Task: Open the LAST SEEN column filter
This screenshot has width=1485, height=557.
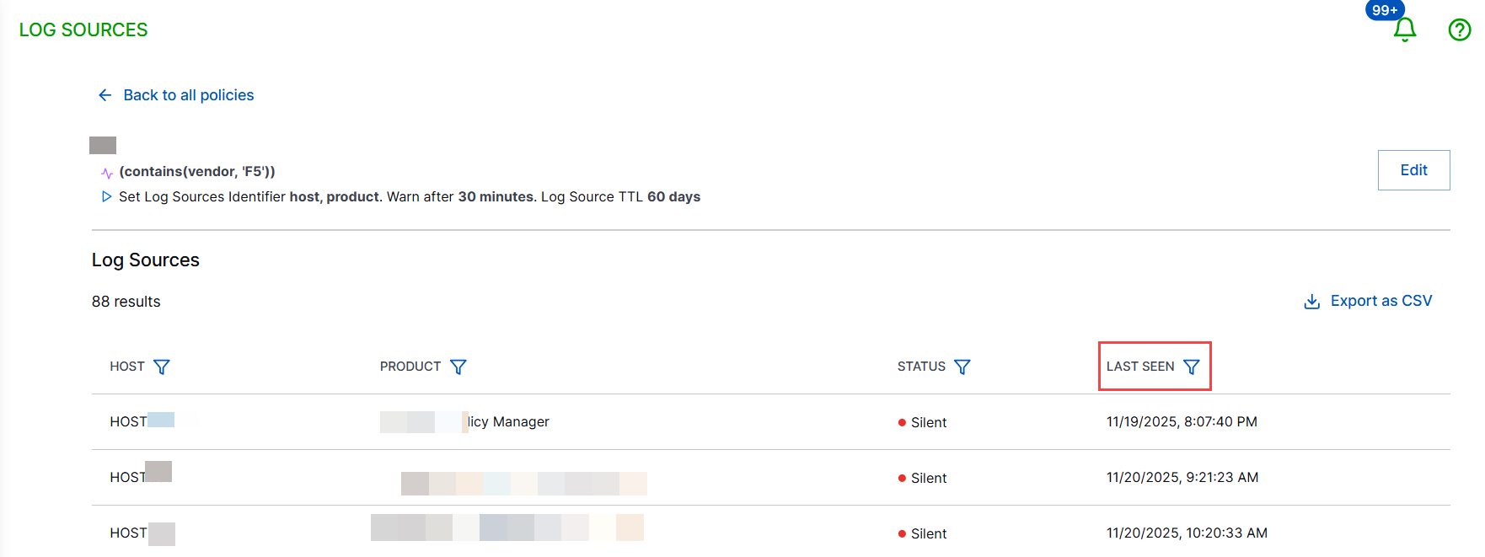Action: coord(1191,367)
